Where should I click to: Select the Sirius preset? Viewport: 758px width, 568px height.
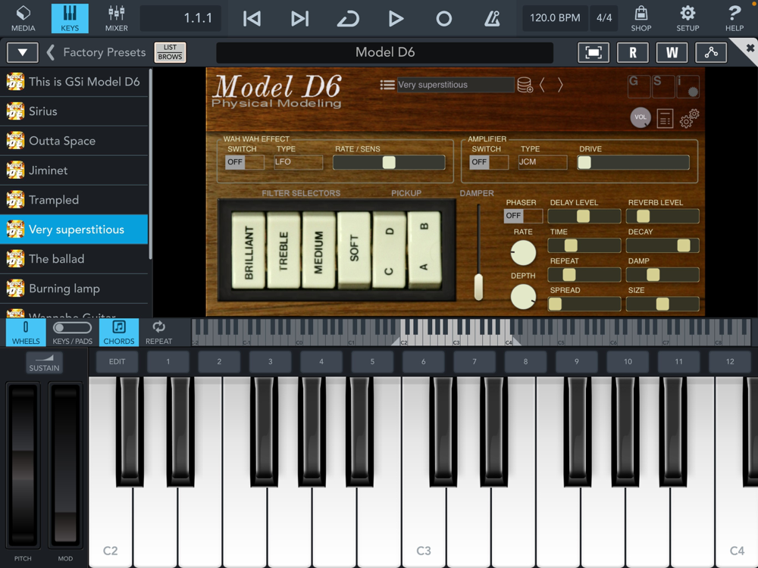pos(74,111)
